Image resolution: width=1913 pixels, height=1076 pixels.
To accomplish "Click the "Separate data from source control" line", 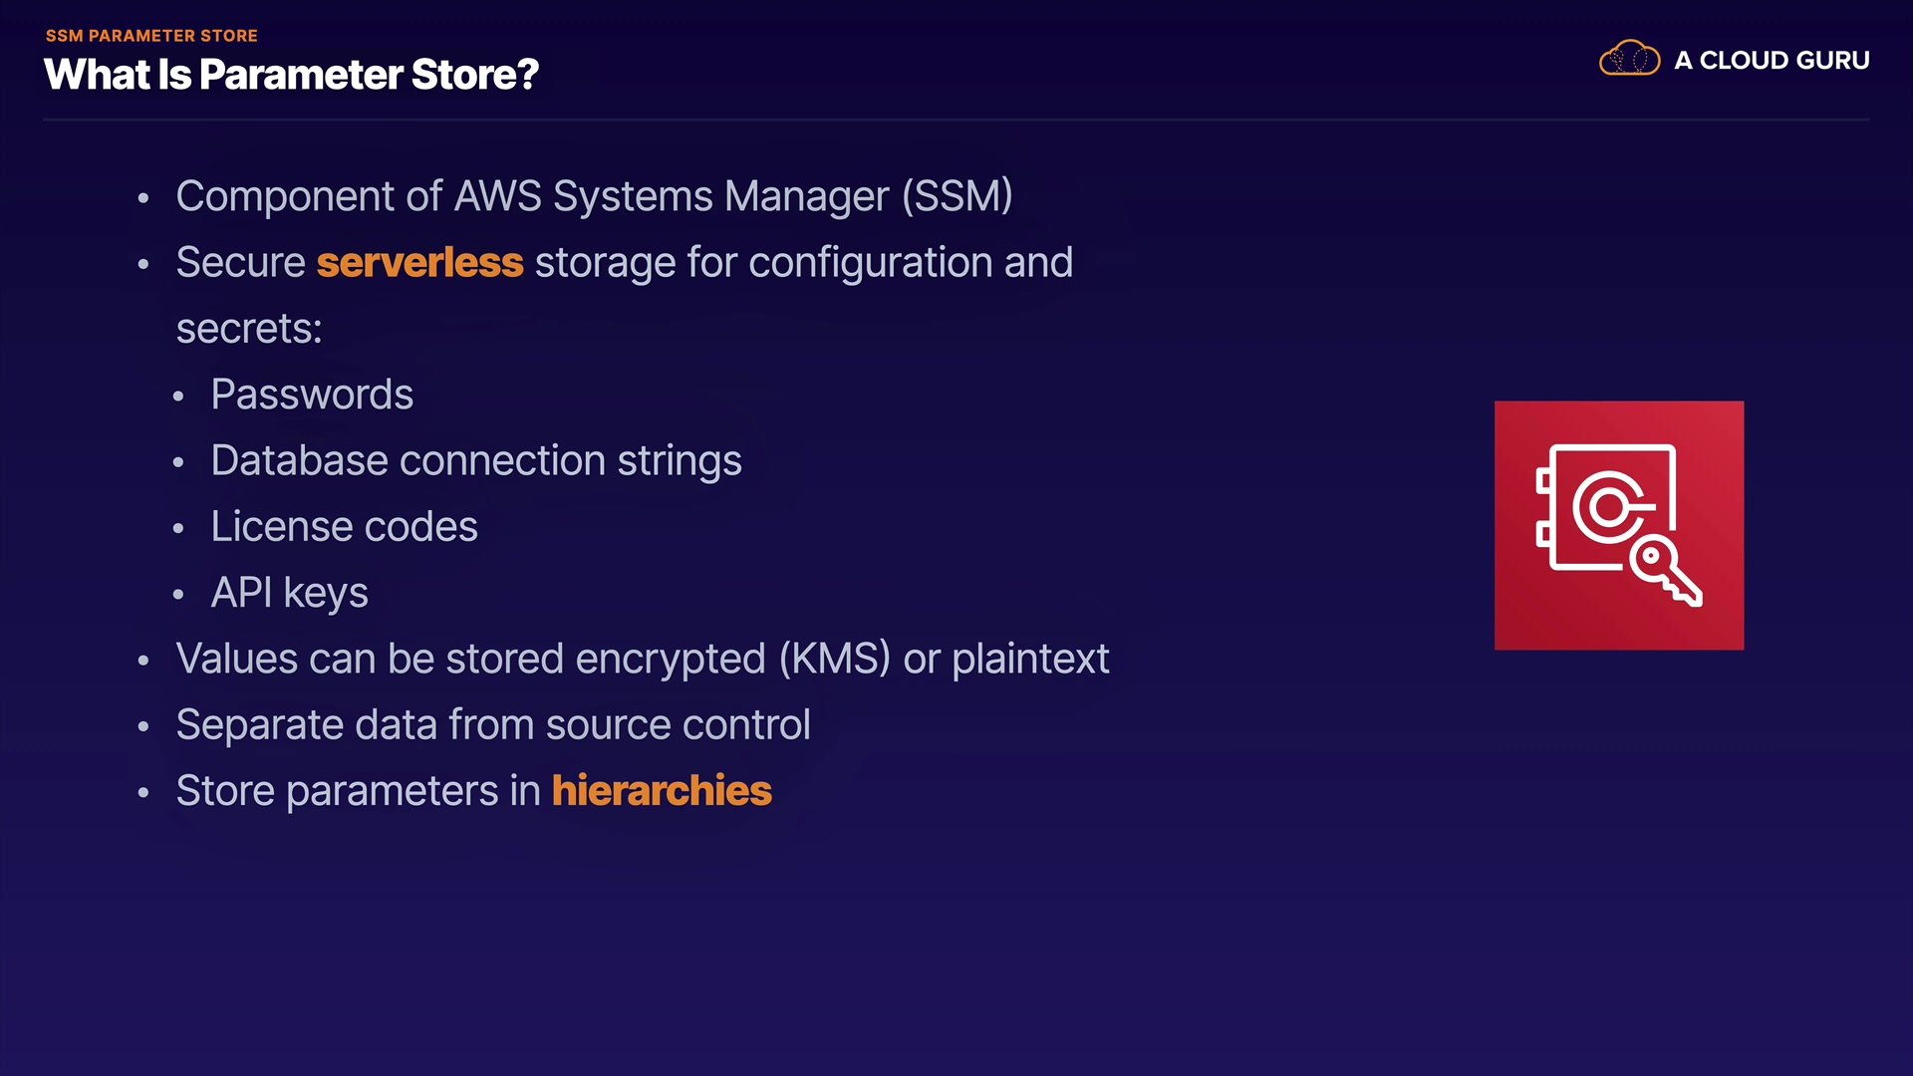I will 493,724.
